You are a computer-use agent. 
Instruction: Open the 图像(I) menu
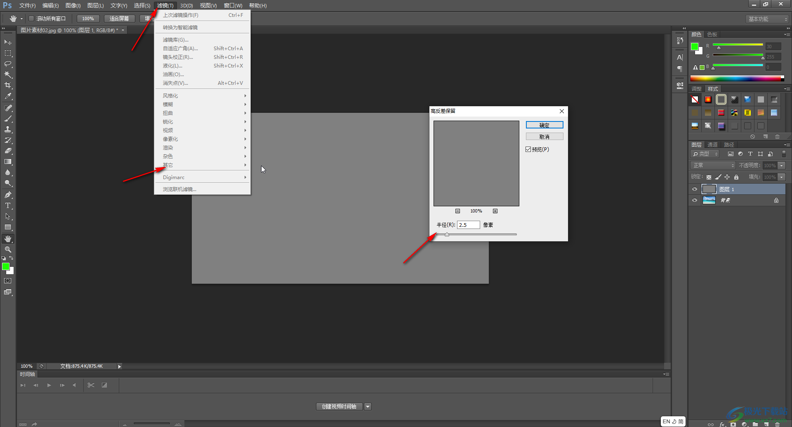coord(73,5)
